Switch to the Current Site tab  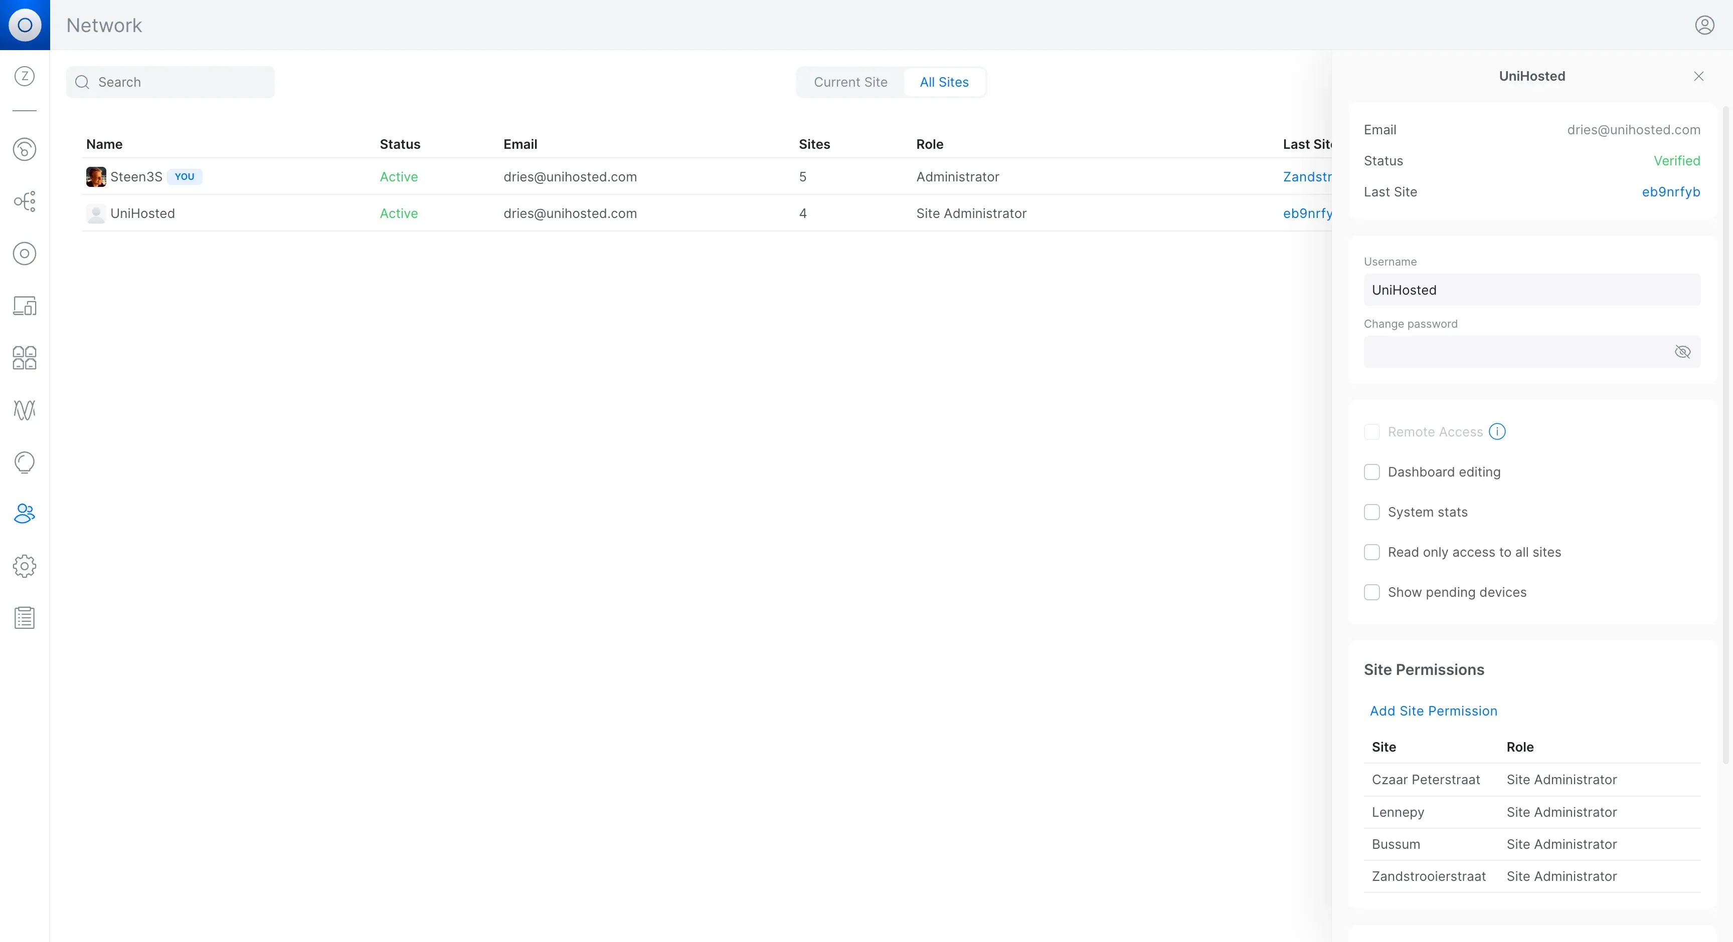pyautogui.click(x=850, y=82)
